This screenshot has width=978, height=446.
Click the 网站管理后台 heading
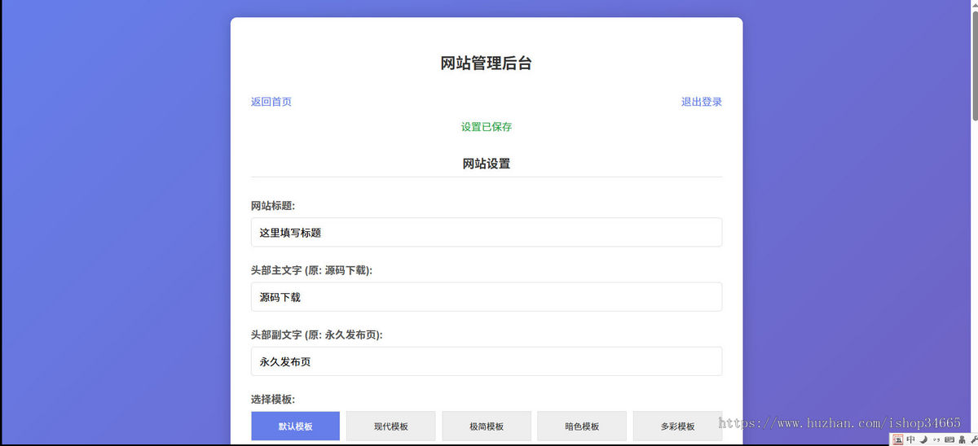(x=487, y=63)
